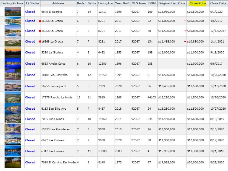
Task: Sort by the Close Price column header
Action: click(198, 3)
